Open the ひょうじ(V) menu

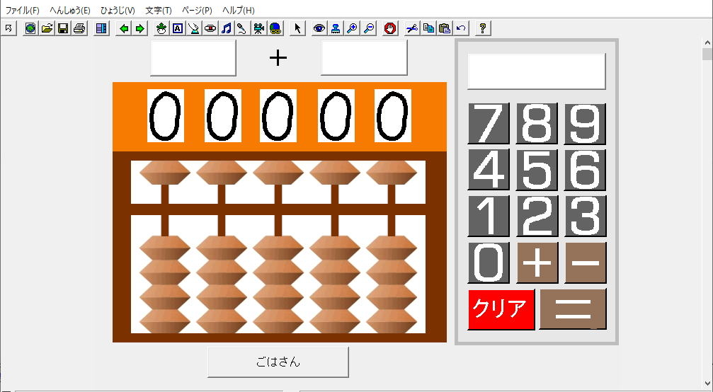pos(118,11)
